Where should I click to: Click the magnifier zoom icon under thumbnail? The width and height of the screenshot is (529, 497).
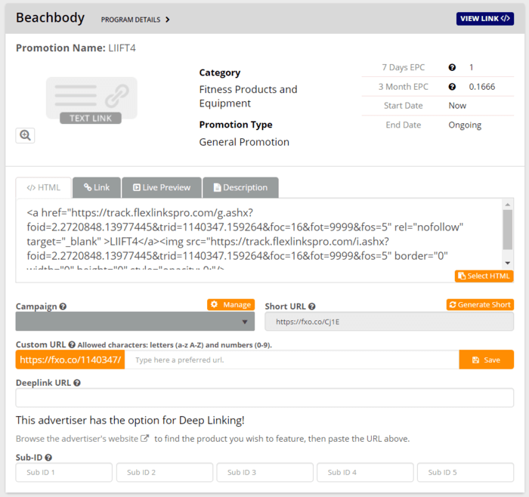pyautogui.click(x=25, y=135)
